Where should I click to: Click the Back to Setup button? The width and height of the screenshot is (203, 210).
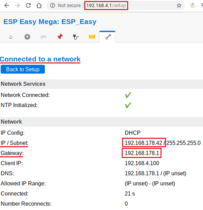tap(23, 69)
